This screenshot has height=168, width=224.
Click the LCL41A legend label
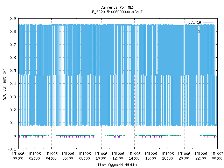(195, 22)
